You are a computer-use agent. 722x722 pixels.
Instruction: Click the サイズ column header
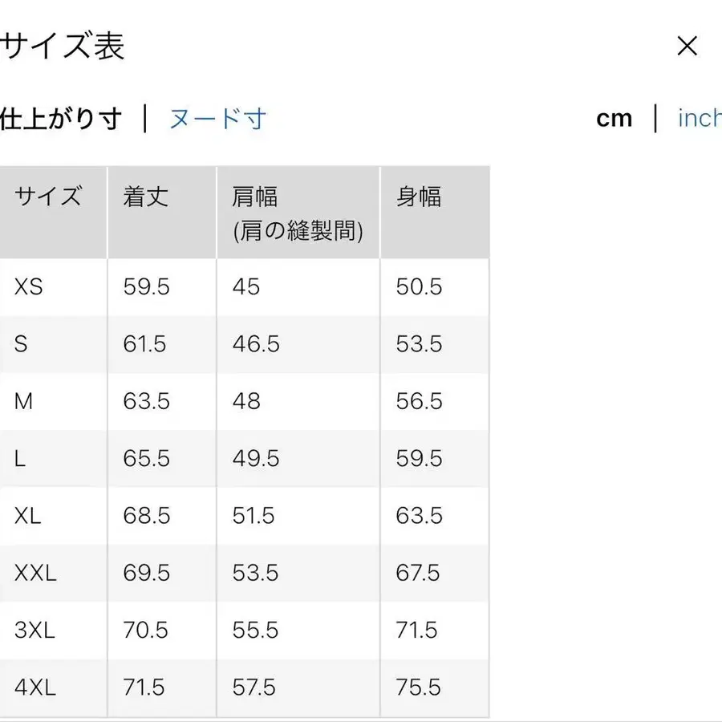[x=51, y=197]
